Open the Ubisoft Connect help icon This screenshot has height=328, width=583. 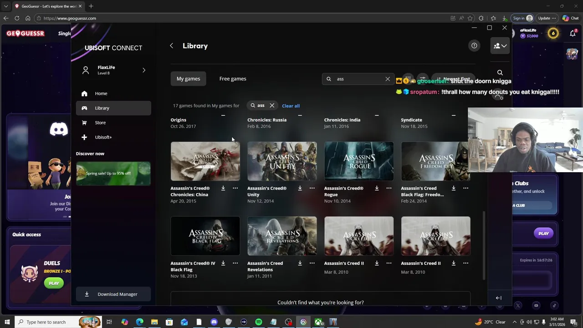click(x=474, y=46)
